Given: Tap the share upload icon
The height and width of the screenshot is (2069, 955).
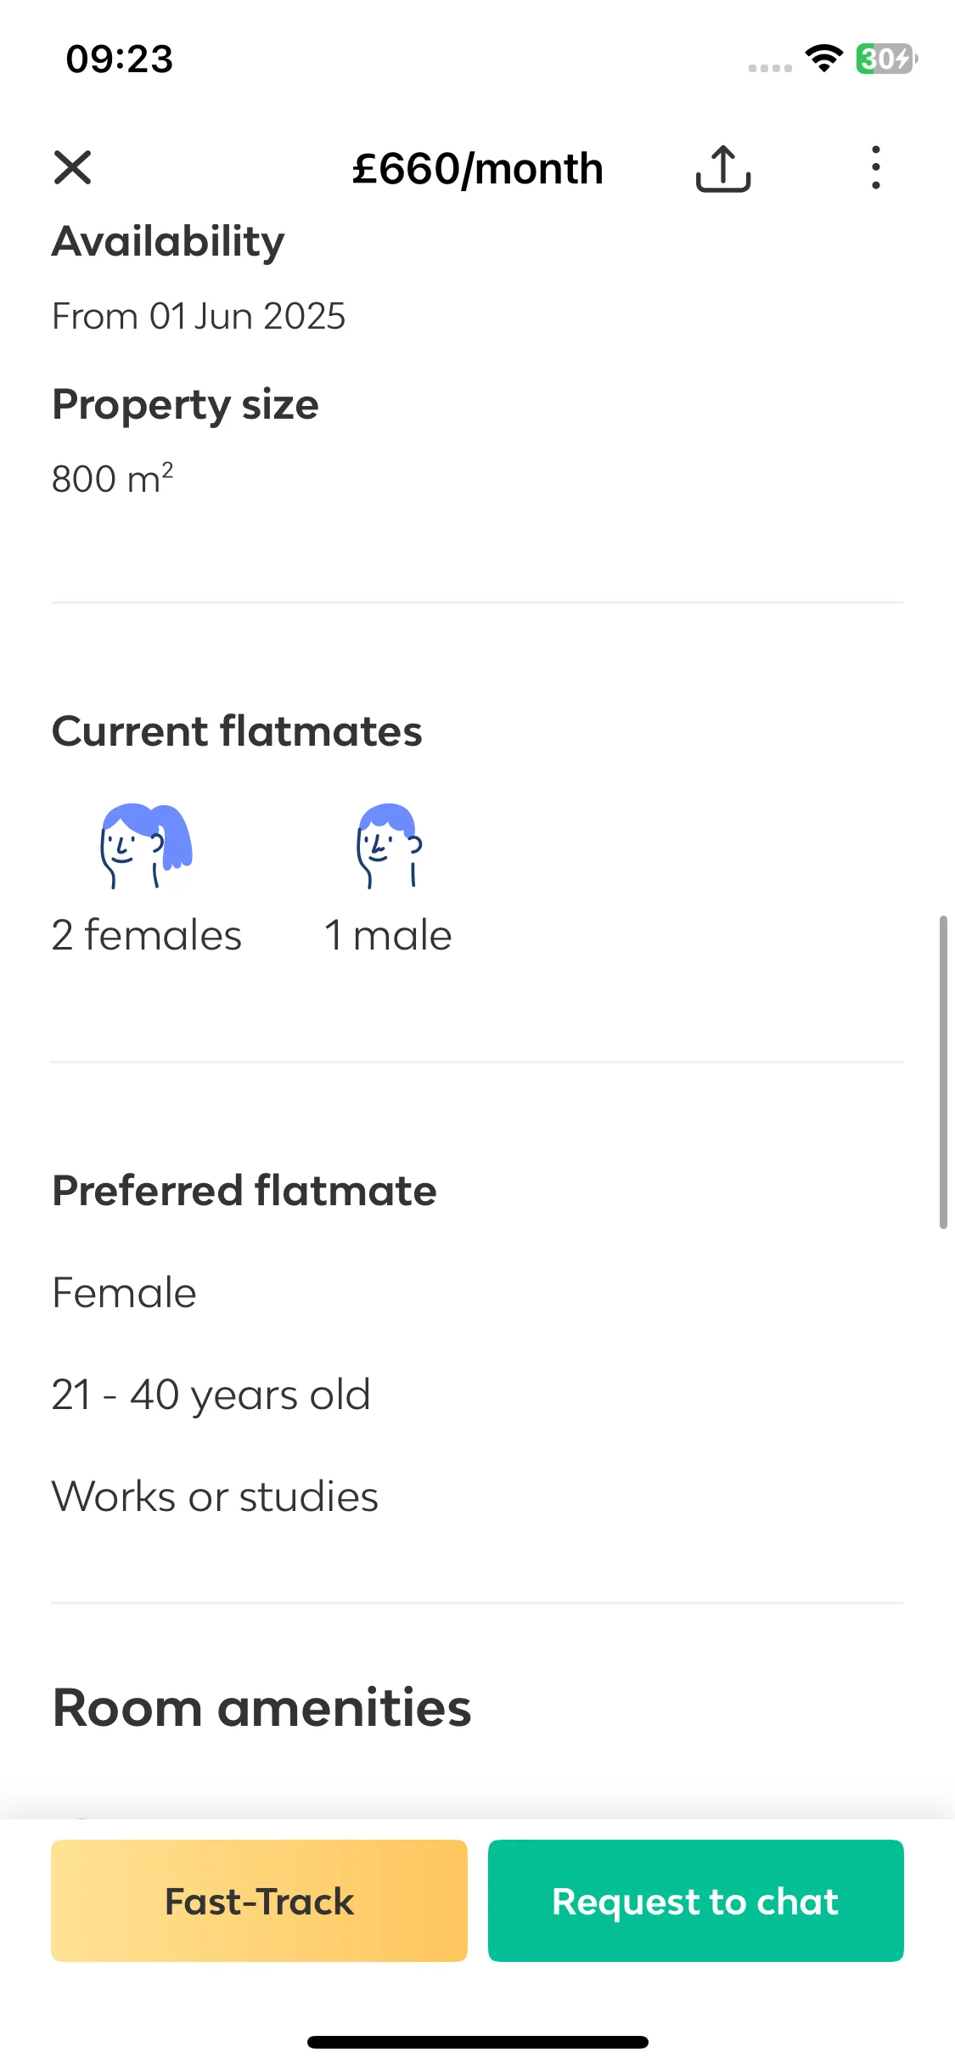Looking at the screenshot, I should 723,168.
